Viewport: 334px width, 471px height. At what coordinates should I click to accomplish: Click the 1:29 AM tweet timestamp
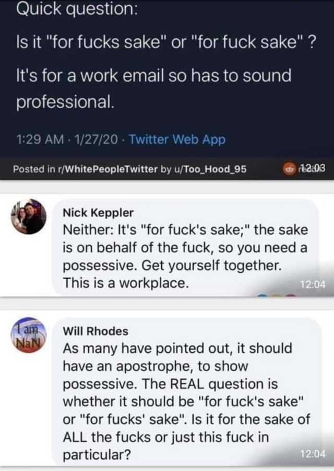[x=40, y=140]
